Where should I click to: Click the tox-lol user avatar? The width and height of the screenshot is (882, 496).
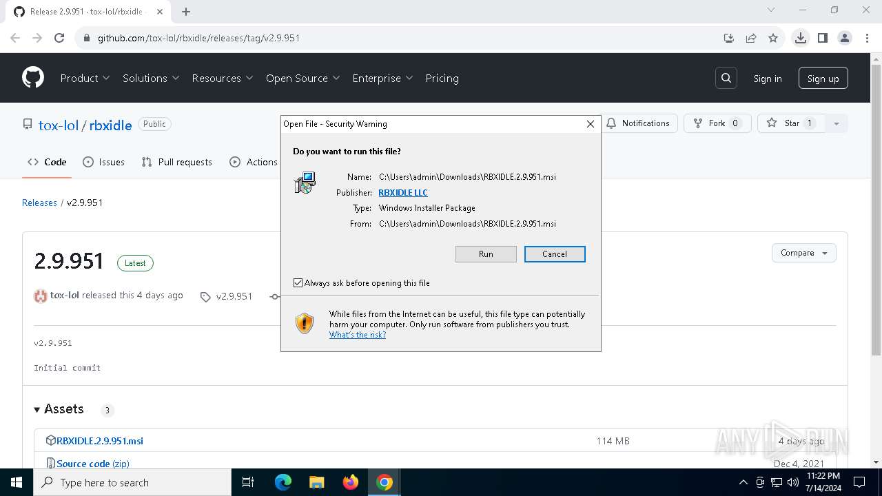click(41, 296)
